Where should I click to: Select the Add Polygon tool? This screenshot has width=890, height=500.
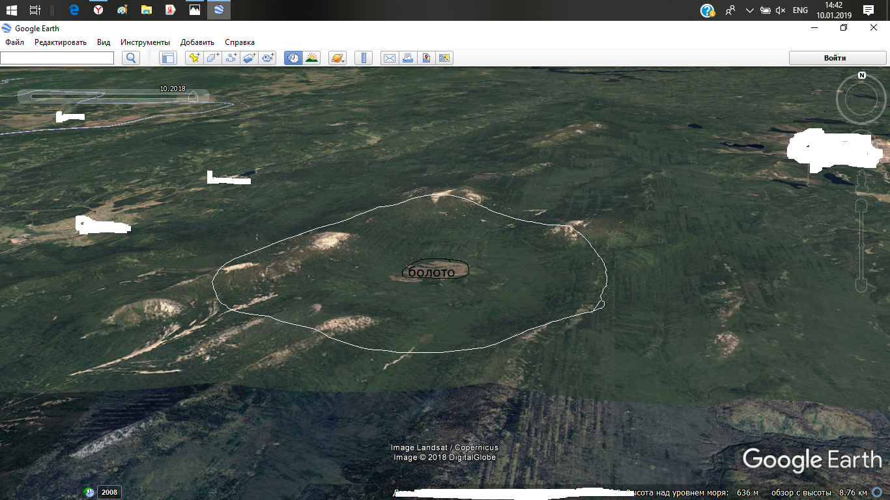click(x=212, y=58)
